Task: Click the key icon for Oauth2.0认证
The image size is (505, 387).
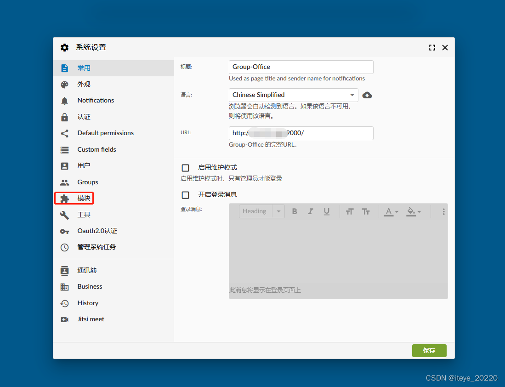Action: (x=64, y=231)
